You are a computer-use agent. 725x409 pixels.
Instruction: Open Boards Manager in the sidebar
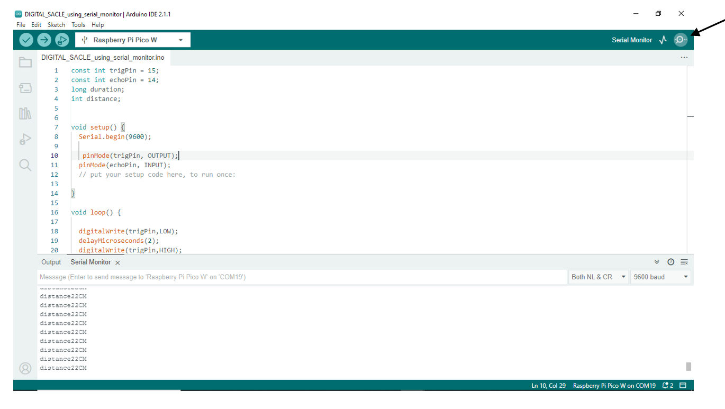click(x=25, y=88)
